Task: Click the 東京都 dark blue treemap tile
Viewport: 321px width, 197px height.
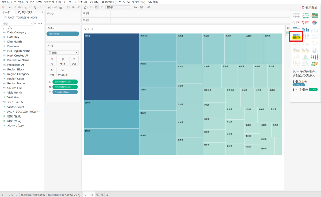Action: 112,67
